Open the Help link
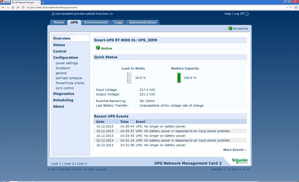Image resolution: width=299 pixels, height=182 pixels. click(x=228, y=14)
